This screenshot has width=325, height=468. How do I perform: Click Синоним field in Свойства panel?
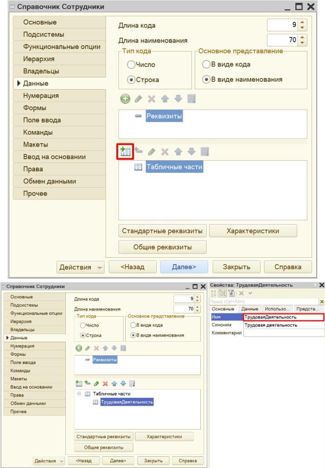(x=284, y=325)
